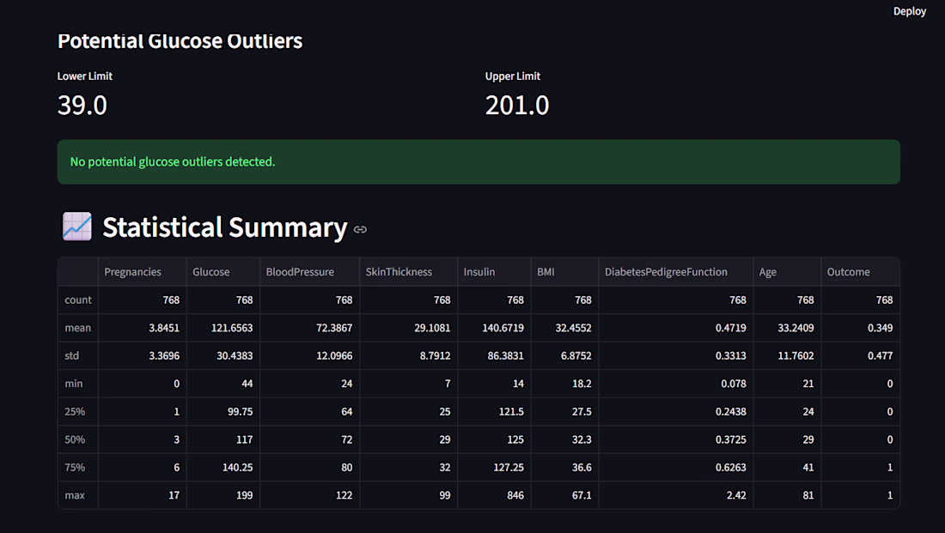Sort table by Pregnancies column header
Screen dimensions: 945x533
click(x=143, y=271)
